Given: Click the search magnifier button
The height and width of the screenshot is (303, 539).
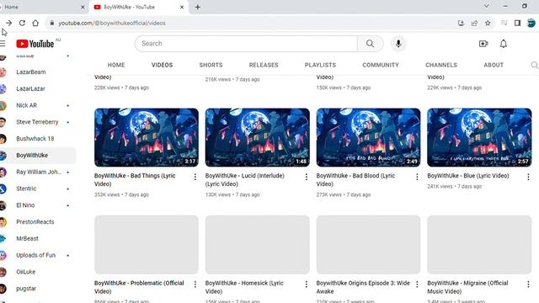Looking at the screenshot, I should (370, 44).
